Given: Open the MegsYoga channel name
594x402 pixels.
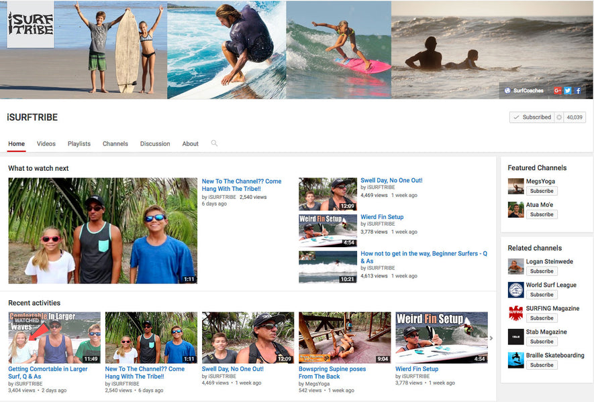Looking at the screenshot, I should click(540, 181).
